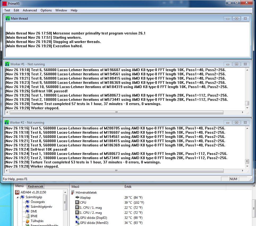Select the IPMI tree item

tap(34, 216)
